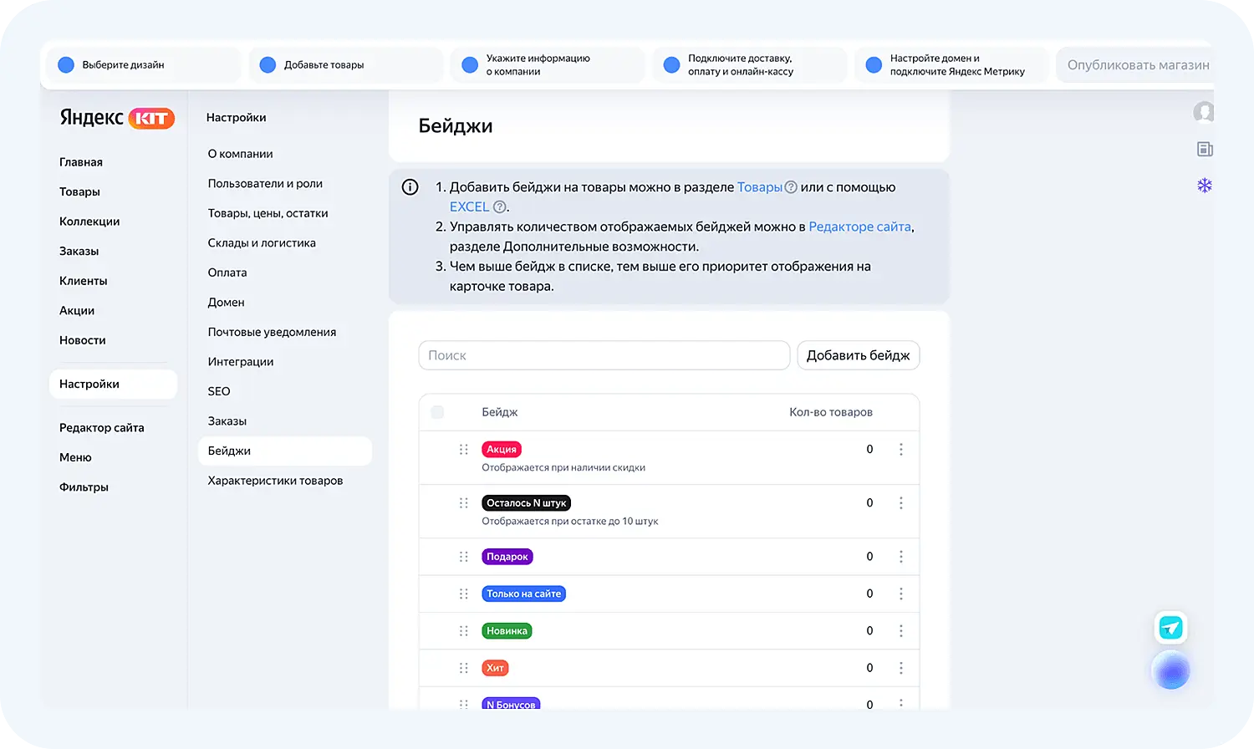Click the red Хит badge label
This screenshot has width=1254, height=749.
coord(495,668)
